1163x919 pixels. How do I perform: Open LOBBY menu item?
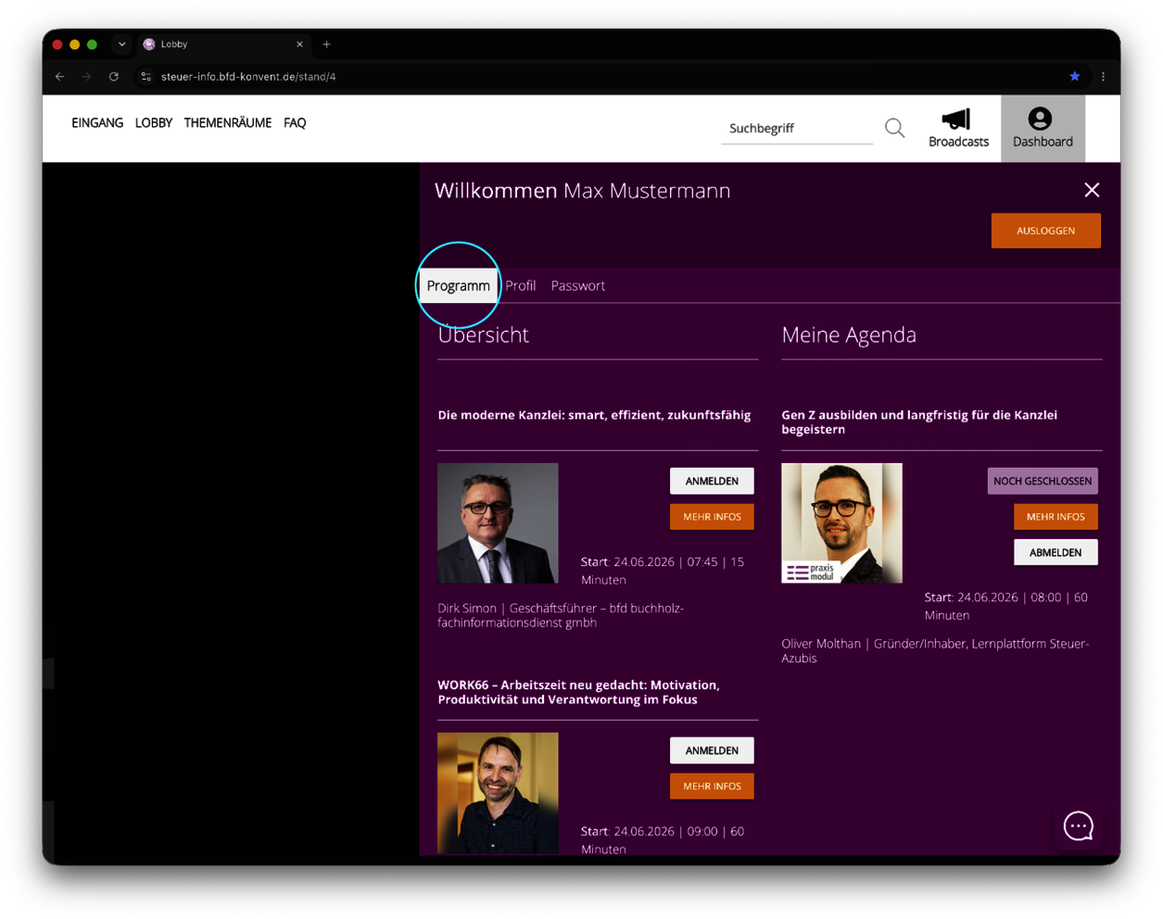[154, 122]
